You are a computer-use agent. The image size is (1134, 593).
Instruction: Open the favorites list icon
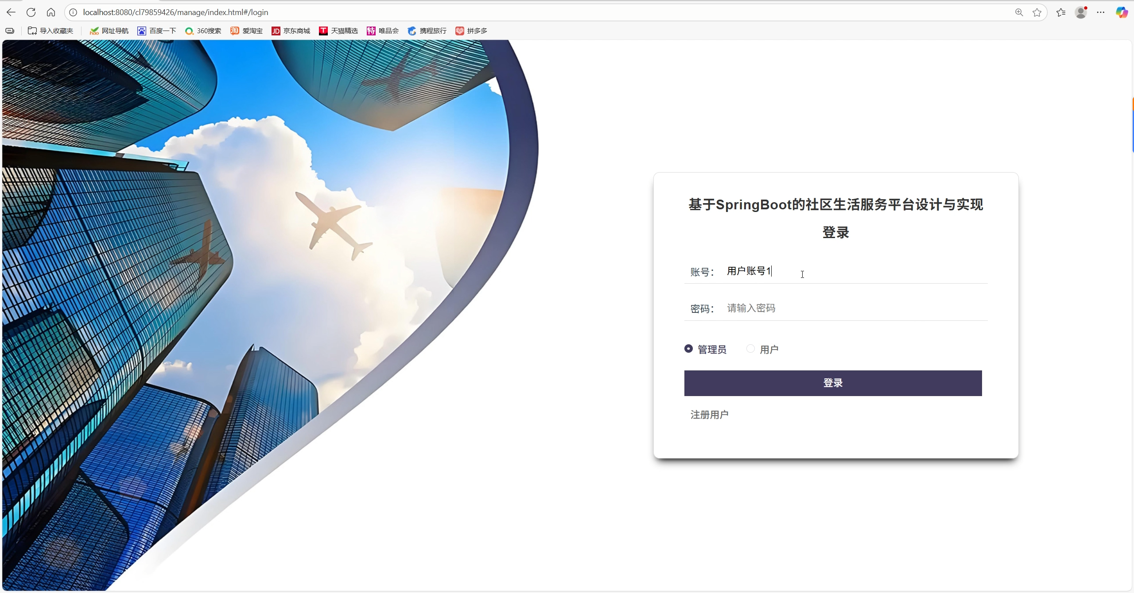pos(1061,12)
